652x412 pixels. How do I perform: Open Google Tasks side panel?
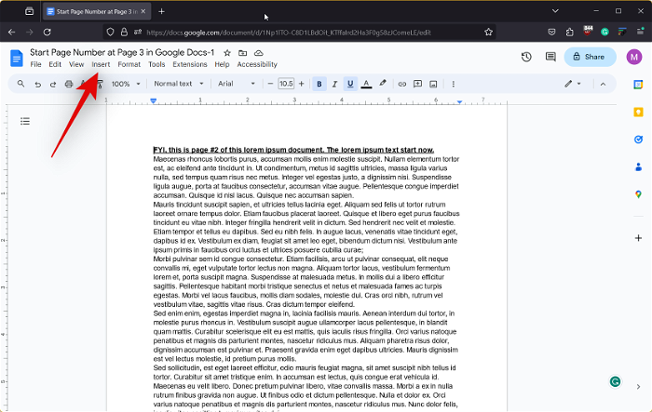[638, 140]
